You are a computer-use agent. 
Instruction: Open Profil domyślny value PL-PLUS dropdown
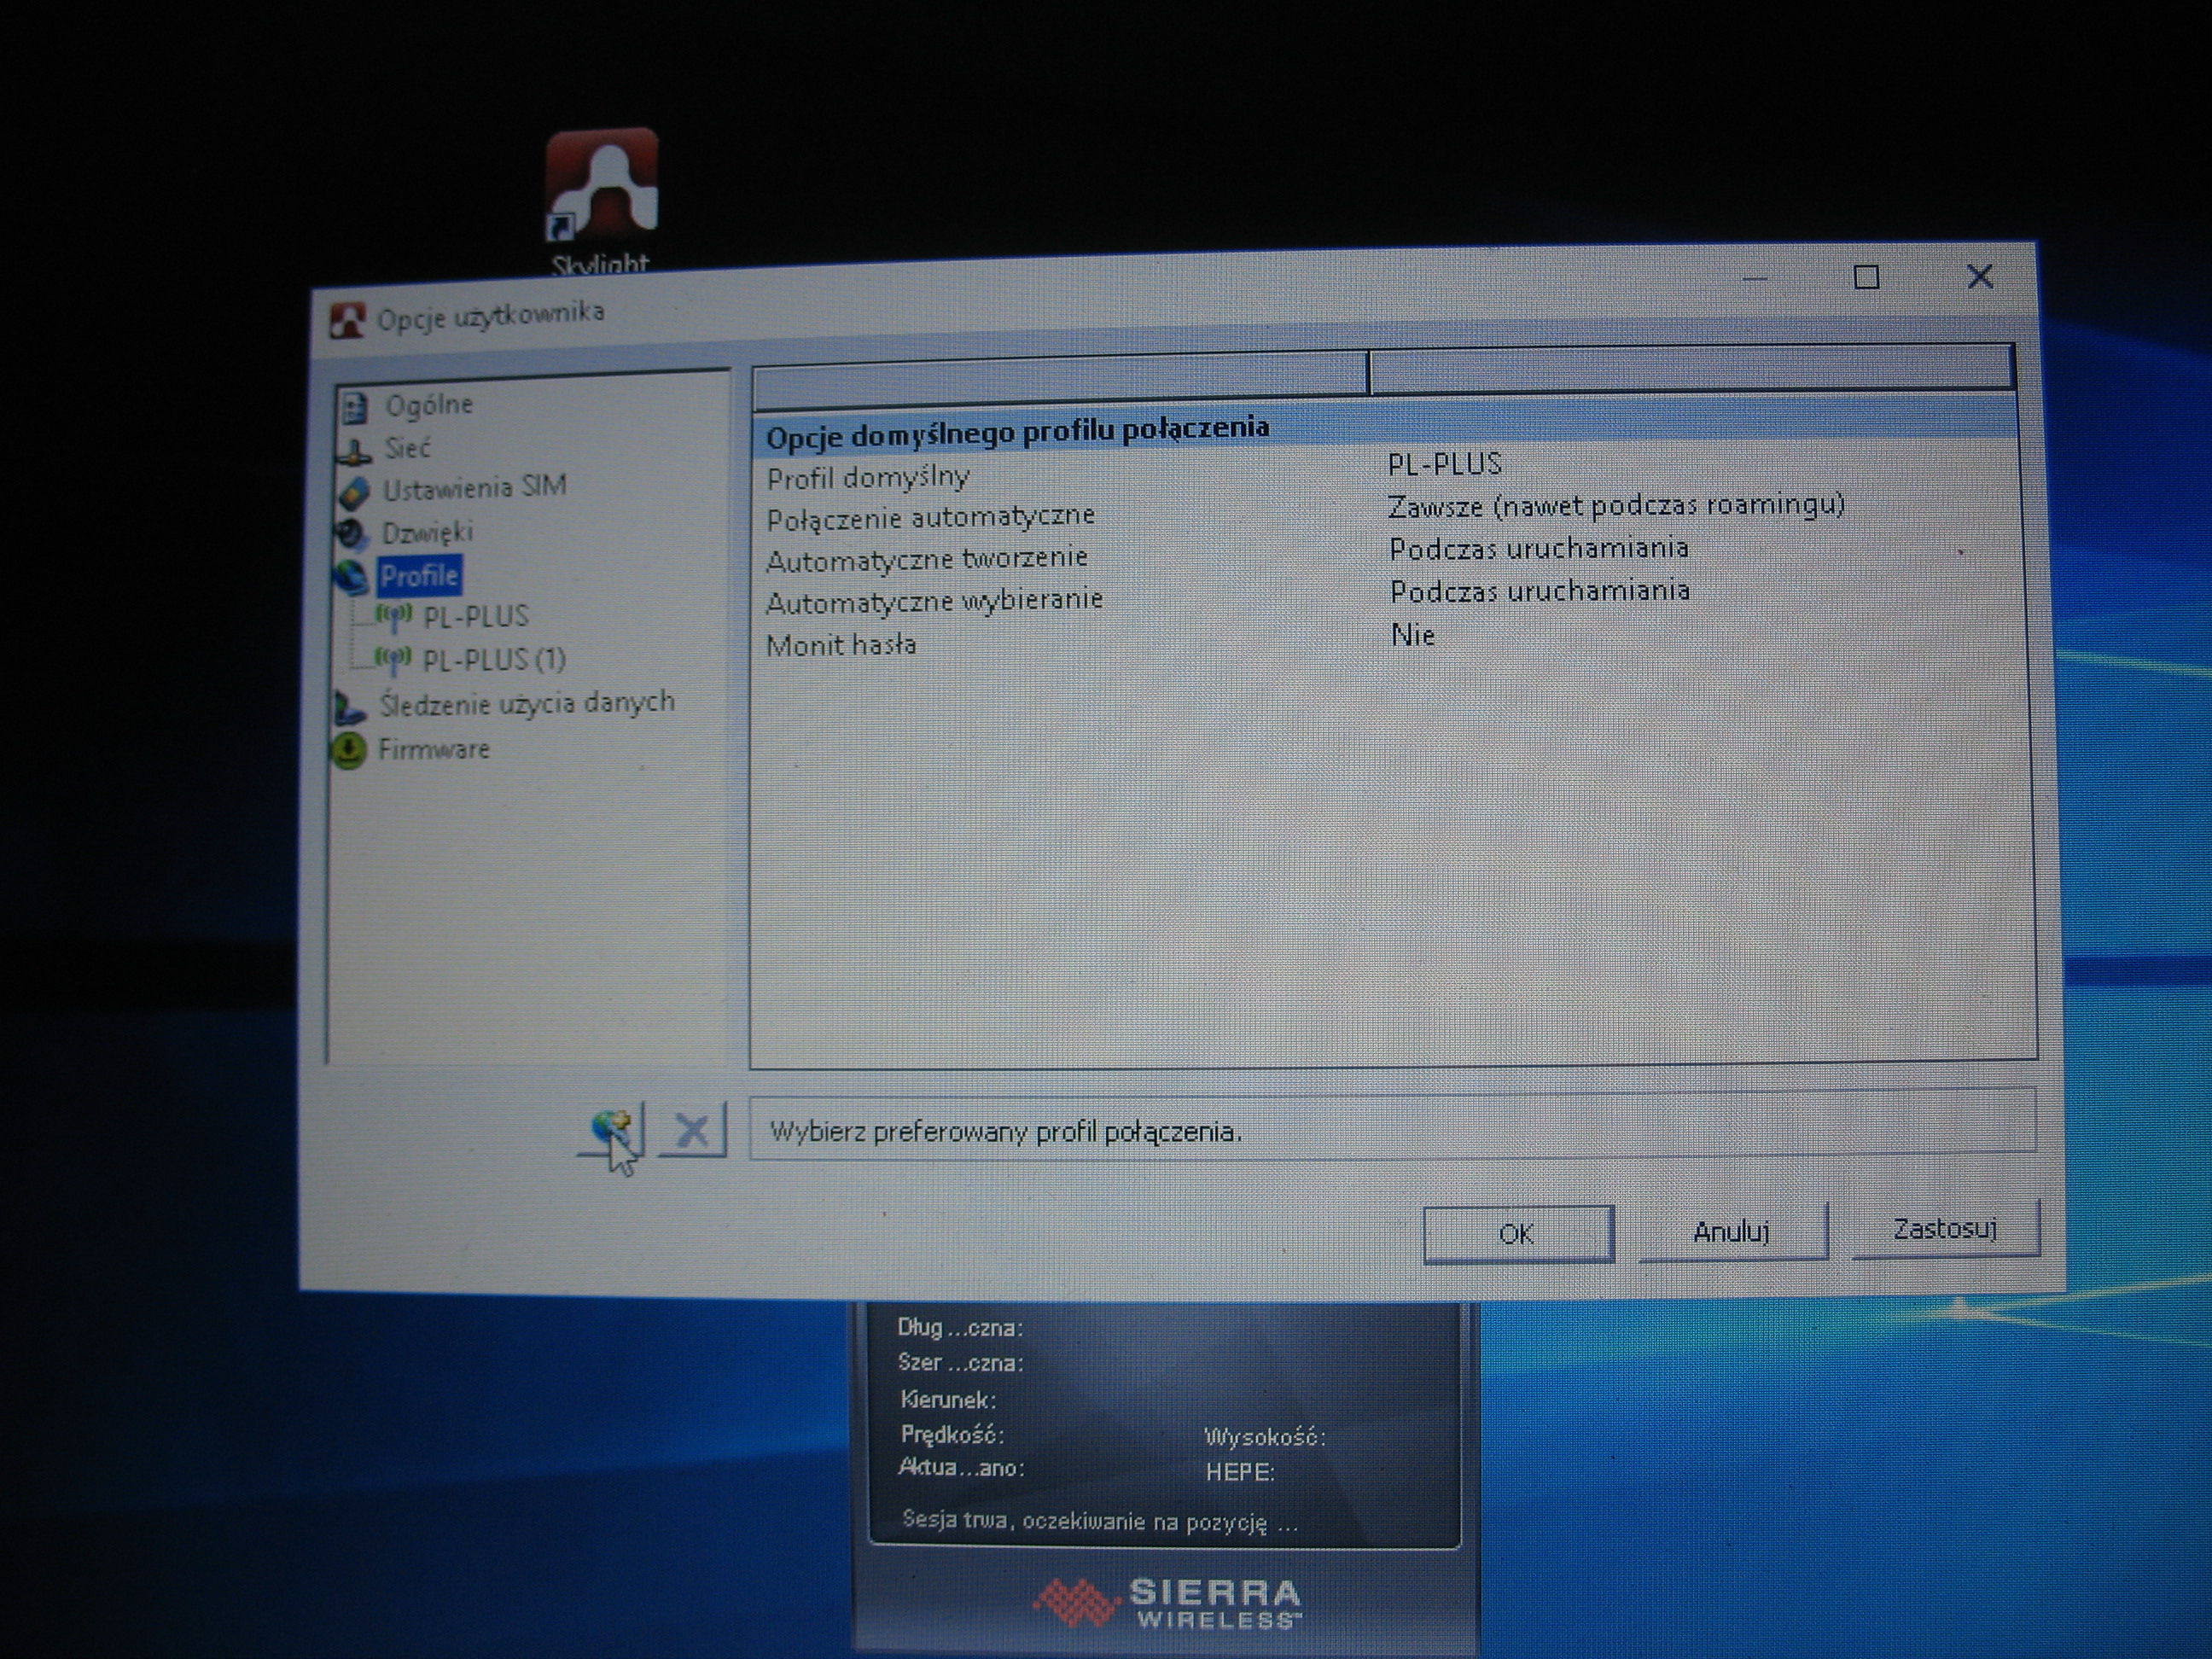(1445, 465)
